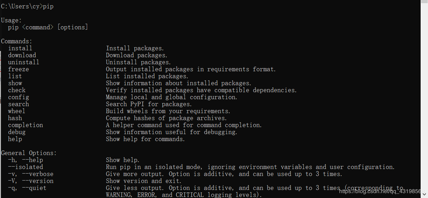Screen dimensions: 428x198
Task: Click the 'debug' command entry
Action: 17,132
